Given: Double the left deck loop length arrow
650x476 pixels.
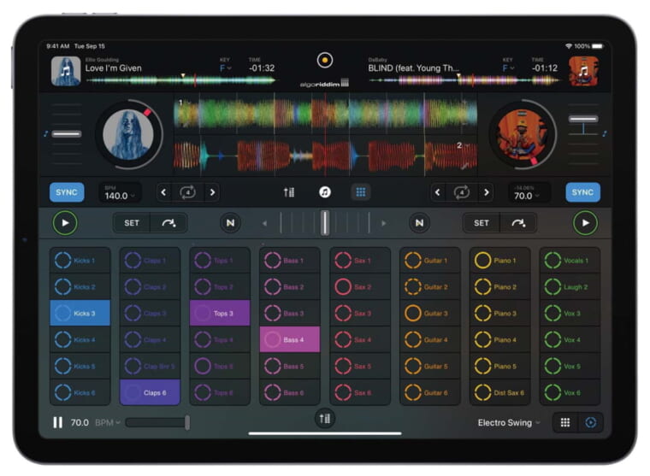Looking at the screenshot, I should click(x=212, y=192).
